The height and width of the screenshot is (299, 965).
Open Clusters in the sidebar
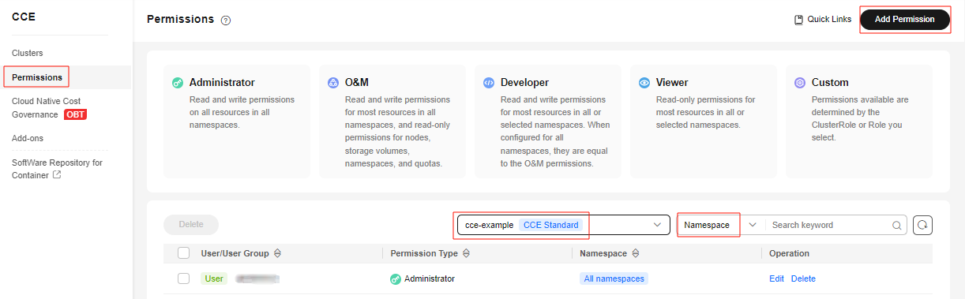(x=28, y=53)
